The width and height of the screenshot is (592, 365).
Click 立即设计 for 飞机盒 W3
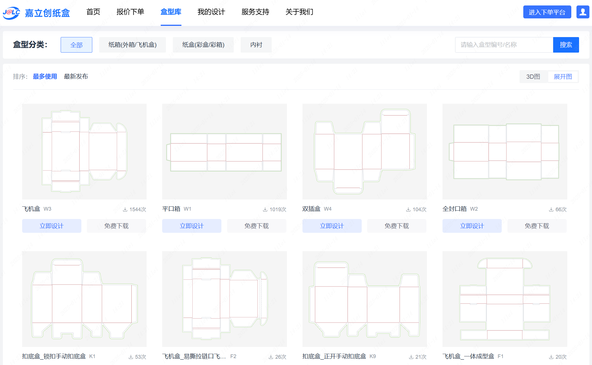pos(52,226)
